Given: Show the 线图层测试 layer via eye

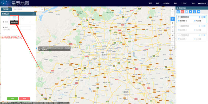Looking at the screenshot, I should tap(179, 26).
